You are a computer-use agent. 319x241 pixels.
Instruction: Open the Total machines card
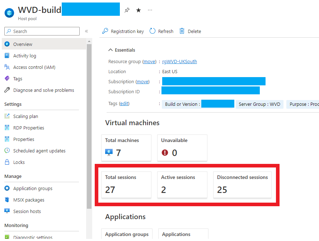point(126,148)
